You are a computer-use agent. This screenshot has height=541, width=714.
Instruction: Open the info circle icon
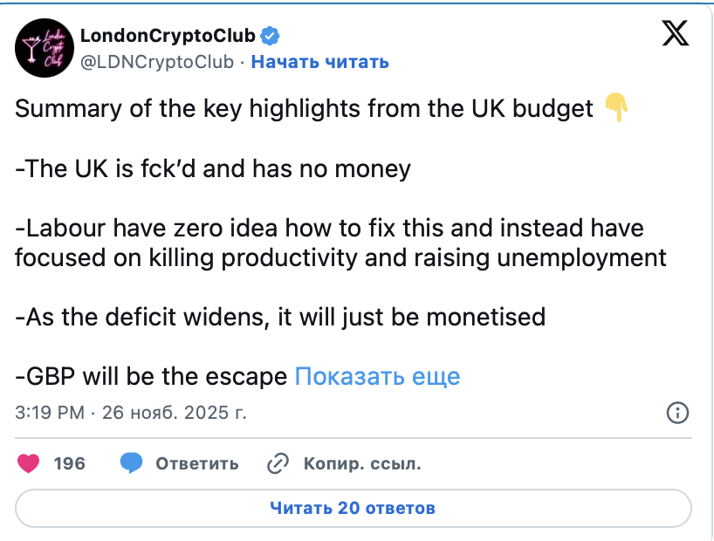point(678,413)
